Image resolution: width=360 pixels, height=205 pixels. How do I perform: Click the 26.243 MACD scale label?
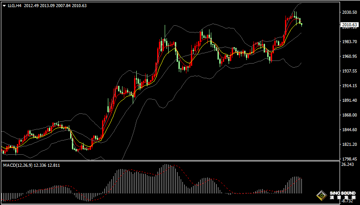(348, 165)
